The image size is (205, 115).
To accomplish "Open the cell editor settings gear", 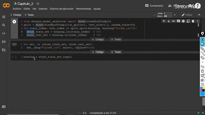I will 183,21.
